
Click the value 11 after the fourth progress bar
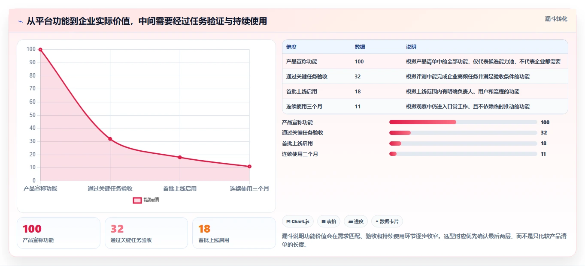(543, 154)
